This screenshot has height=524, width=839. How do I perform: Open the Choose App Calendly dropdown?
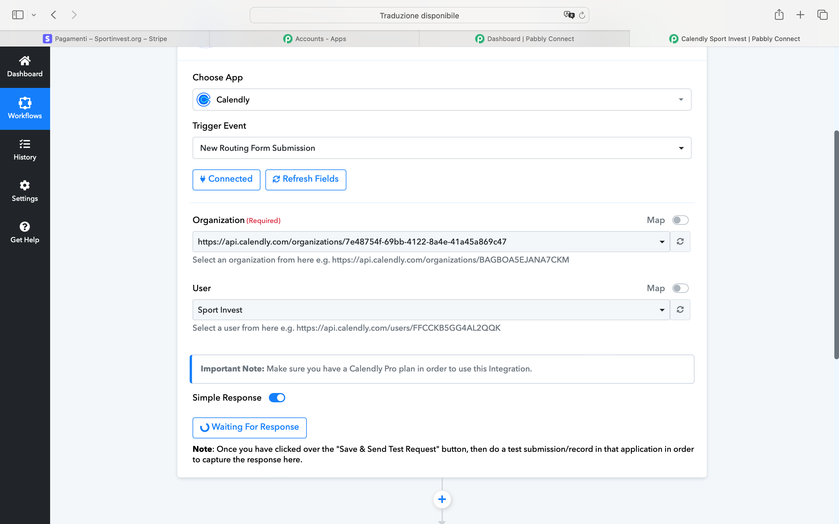click(x=442, y=100)
